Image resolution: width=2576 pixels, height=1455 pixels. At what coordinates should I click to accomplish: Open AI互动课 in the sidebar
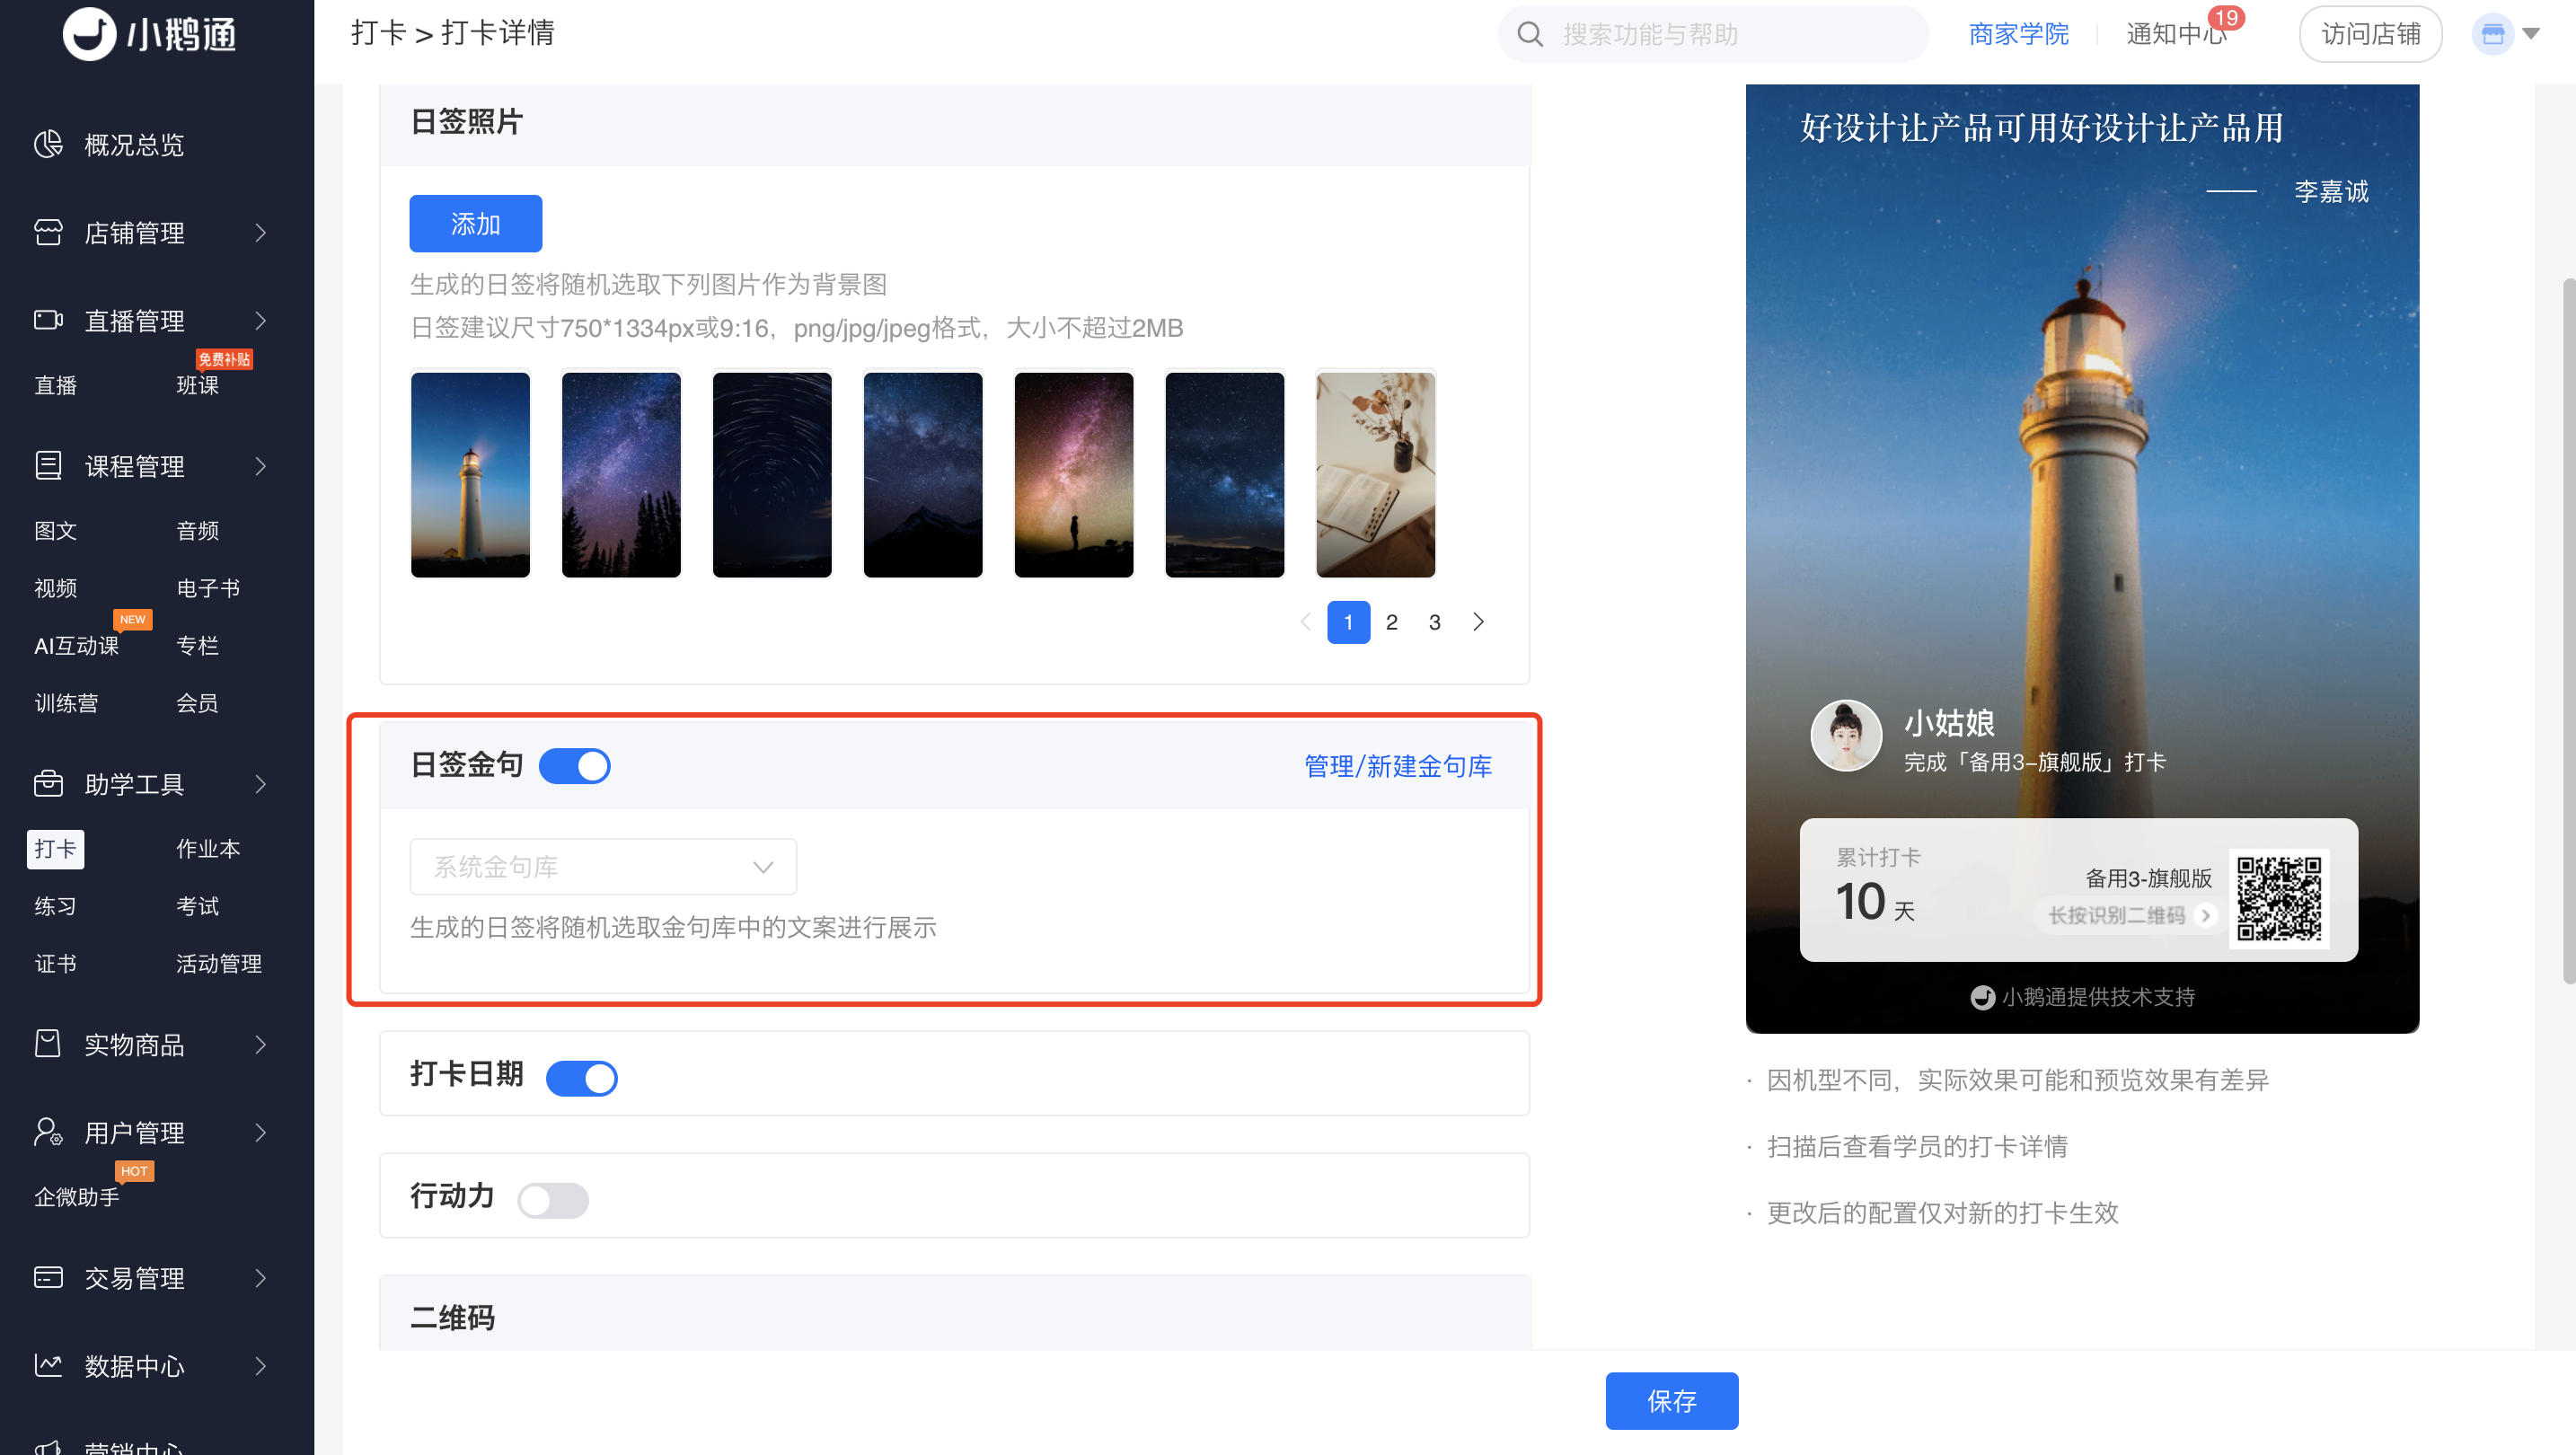76,646
